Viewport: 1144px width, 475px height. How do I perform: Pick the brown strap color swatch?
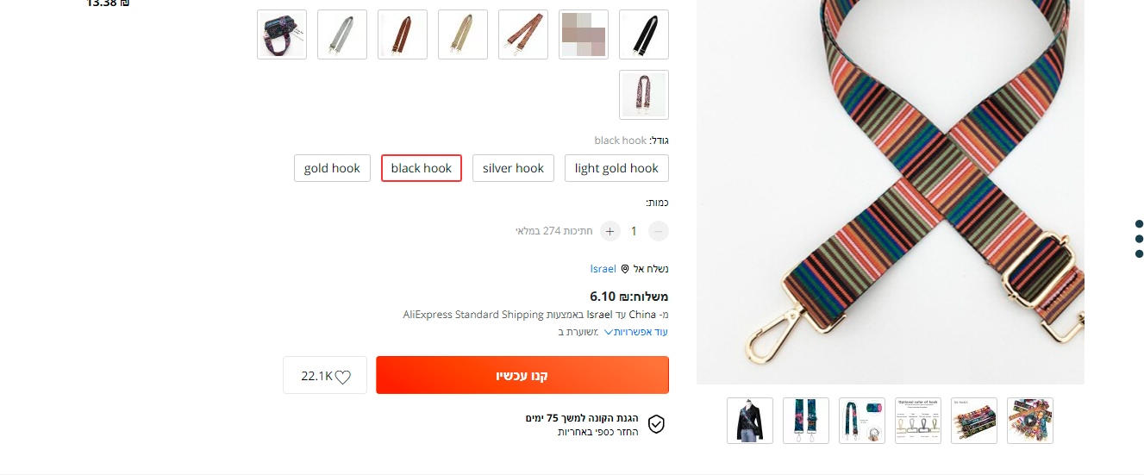pyautogui.click(x=403, y=34)
